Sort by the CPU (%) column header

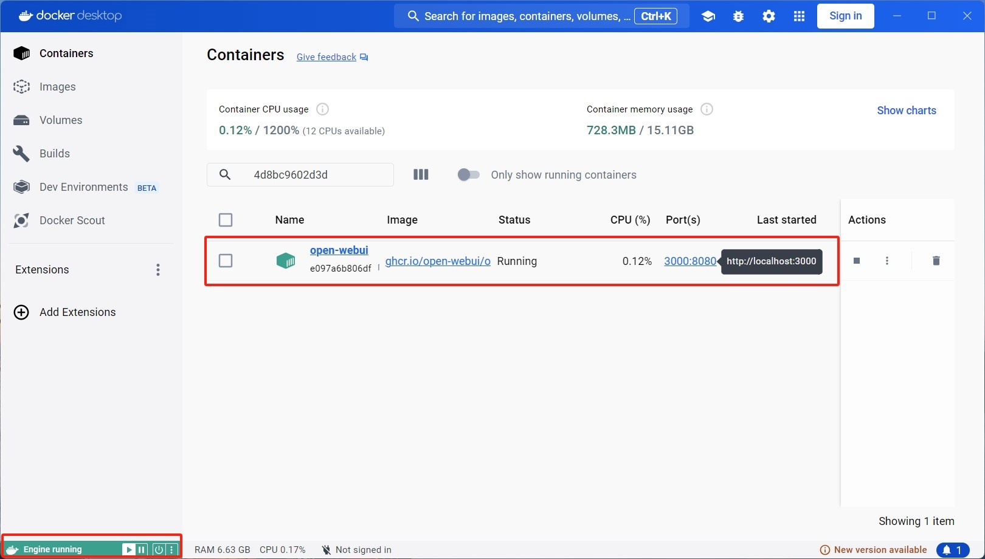pyautogui.click(x=631, y=220)
